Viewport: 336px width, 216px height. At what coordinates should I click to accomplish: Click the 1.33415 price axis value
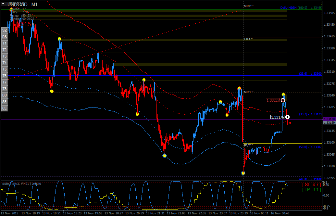click(x=330, y=36)
